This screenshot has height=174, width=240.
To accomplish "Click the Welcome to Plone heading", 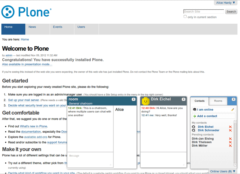I will 25,49.
